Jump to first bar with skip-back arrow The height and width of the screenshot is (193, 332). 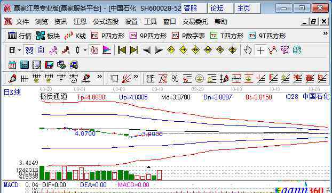(122, 50)
